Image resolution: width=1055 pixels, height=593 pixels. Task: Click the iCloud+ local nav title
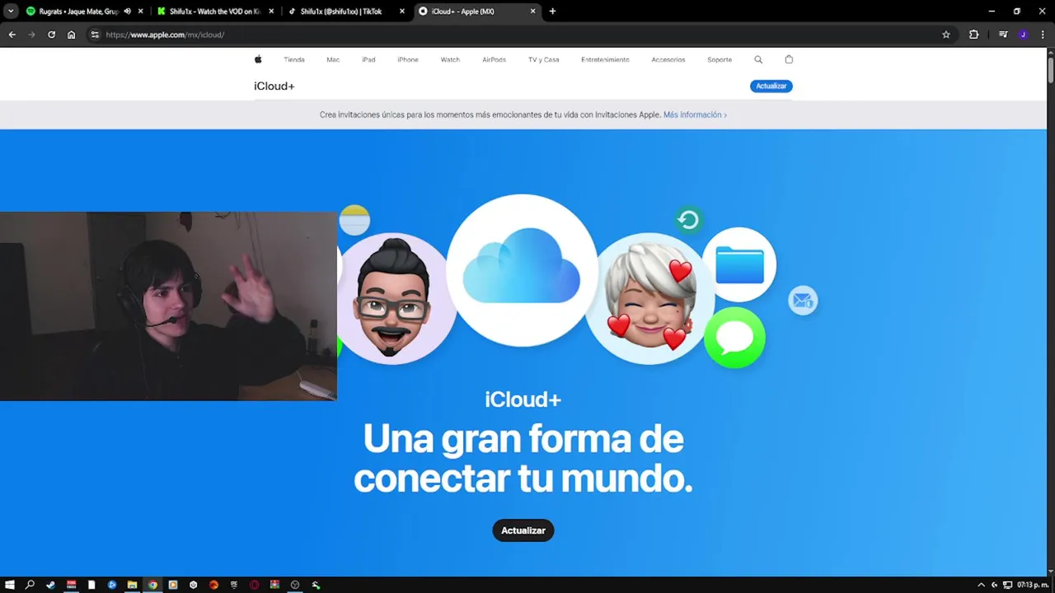click(x=274, y=86)
